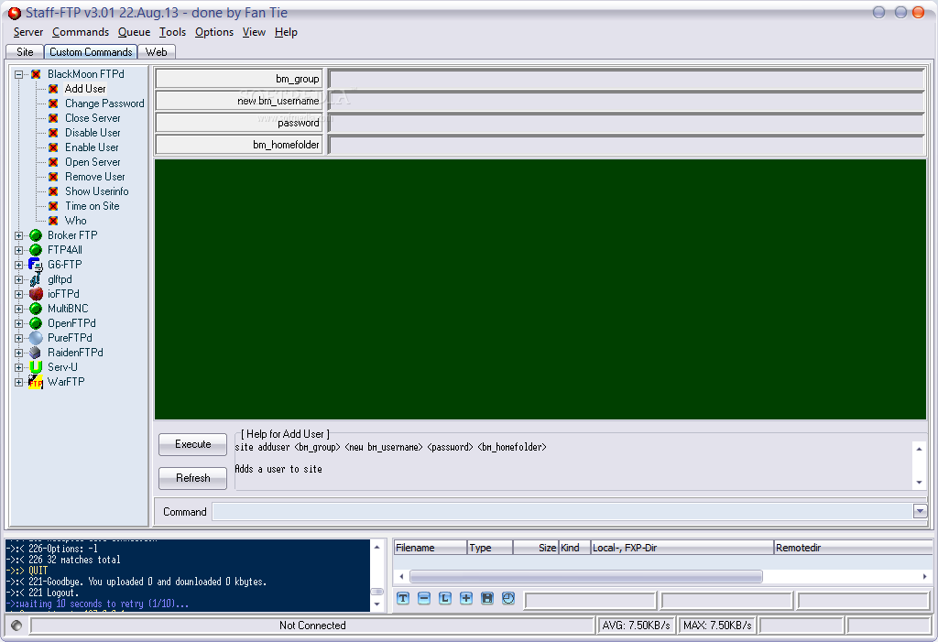Expand the MultiBNC node
This screenshot has width=938, height=642.
point(18,309)
